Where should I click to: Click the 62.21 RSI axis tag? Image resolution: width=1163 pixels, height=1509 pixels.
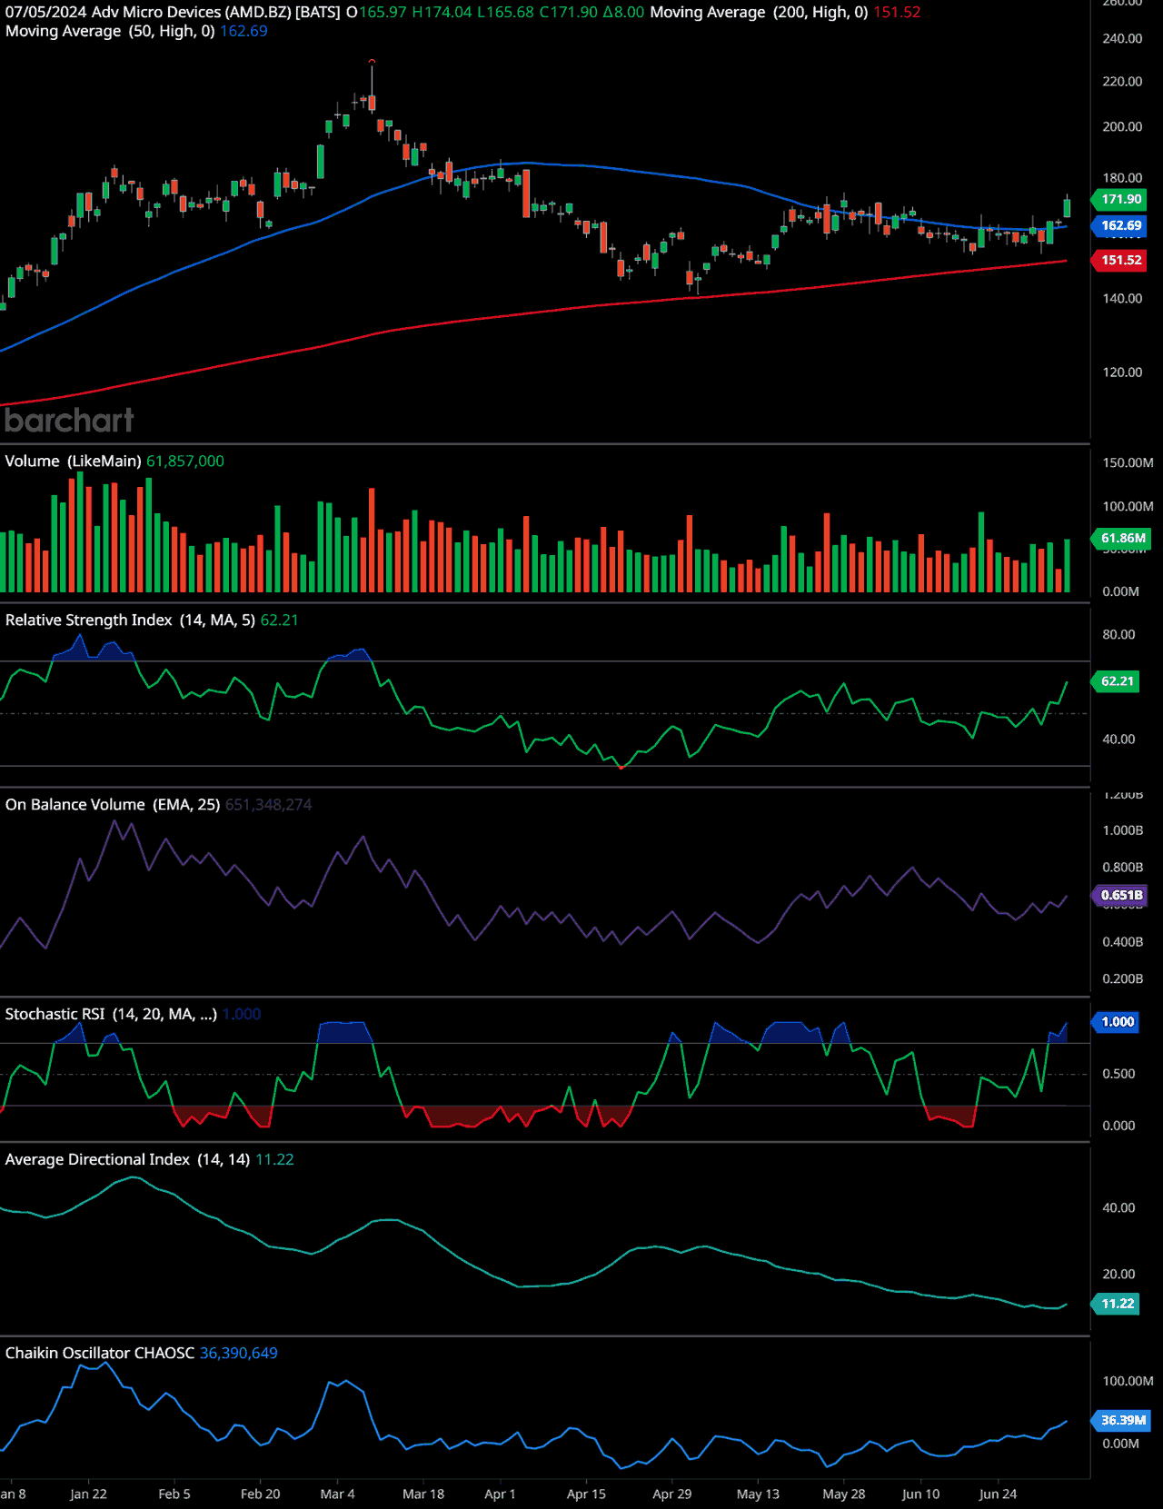point(1117,681)
